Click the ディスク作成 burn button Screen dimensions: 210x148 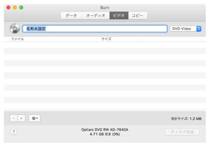pos(182,132)
